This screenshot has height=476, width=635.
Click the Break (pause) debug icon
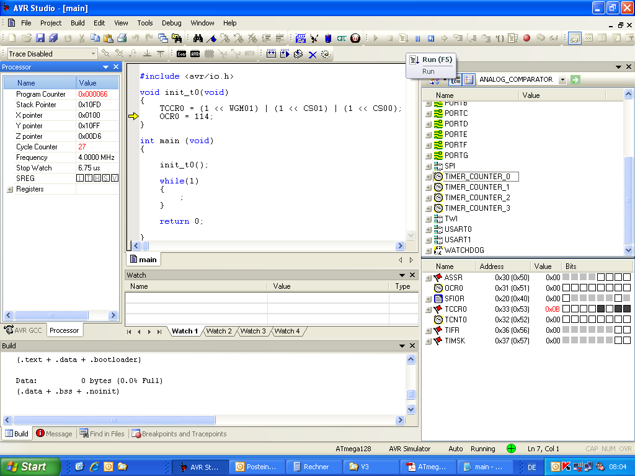click(x=417, y=38)
